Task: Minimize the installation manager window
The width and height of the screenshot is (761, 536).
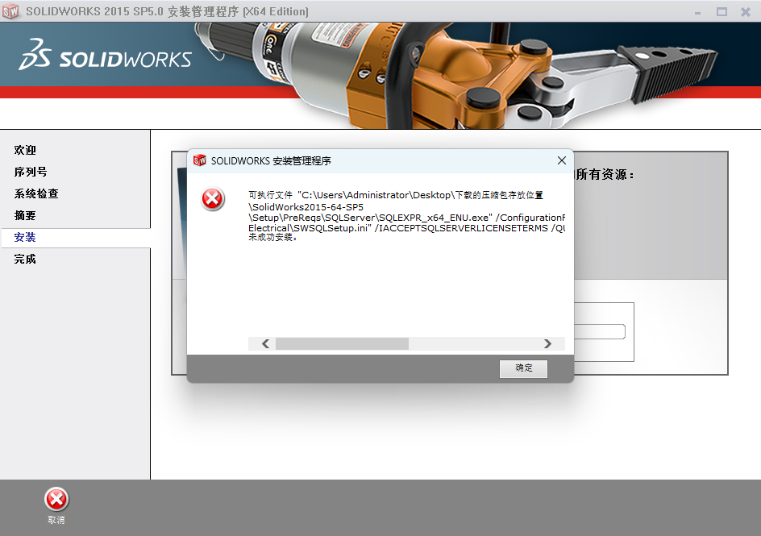Action: 699,11
